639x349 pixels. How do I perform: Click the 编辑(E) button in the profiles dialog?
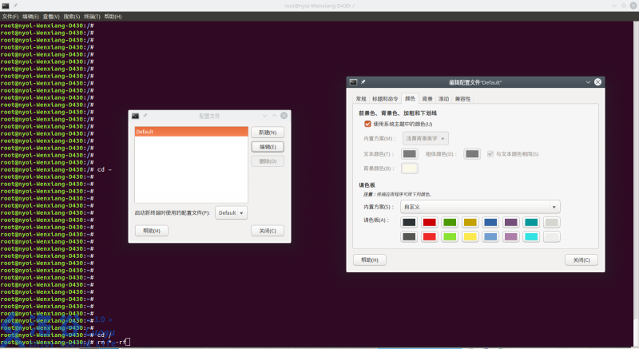(268, 147)
